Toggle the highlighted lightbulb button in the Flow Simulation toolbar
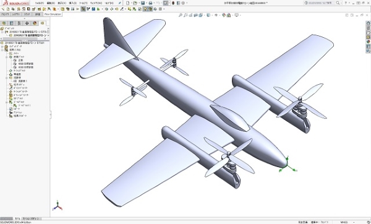This screenshot has width=371, height=224. (x=145, y=9)
